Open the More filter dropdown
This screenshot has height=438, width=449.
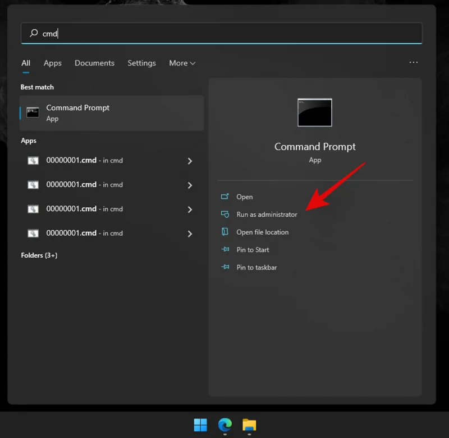[x=182, y=63]
